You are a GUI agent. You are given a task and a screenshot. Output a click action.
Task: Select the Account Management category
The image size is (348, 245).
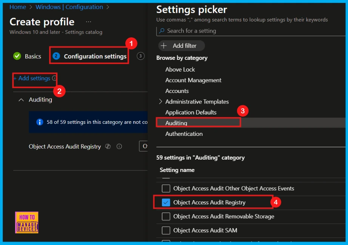tap(193, 80)
